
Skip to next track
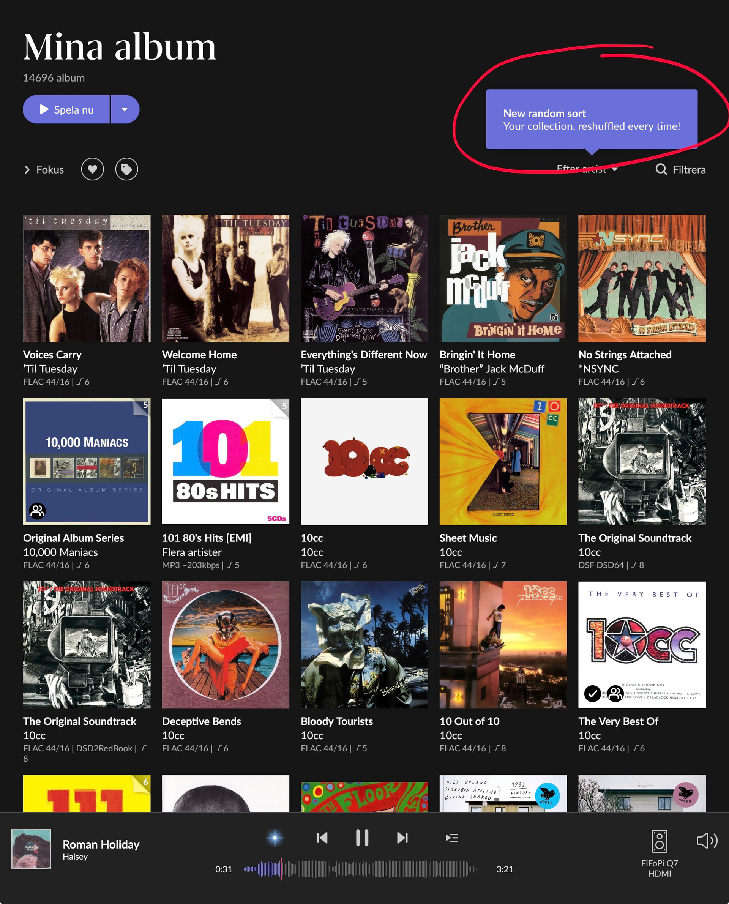point(402,838)
